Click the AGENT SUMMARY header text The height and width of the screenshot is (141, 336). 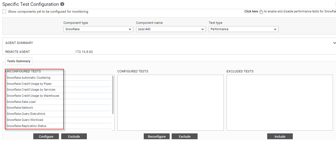click(x=19, y=43)
